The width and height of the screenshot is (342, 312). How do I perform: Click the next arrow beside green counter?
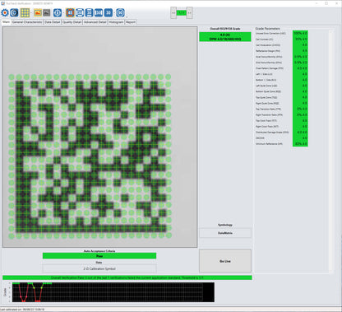click(189, 12)
